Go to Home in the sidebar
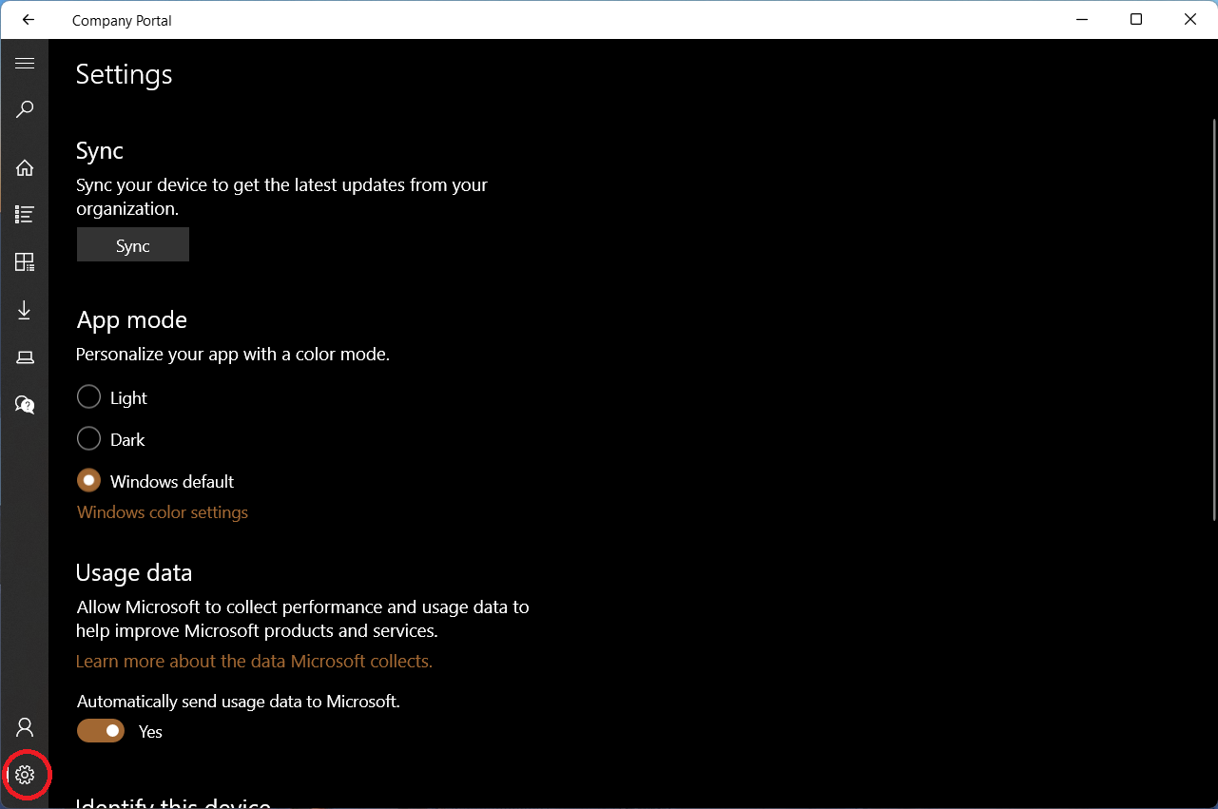The height and width of the screenshot is (809, 1218). pos(25,168)
